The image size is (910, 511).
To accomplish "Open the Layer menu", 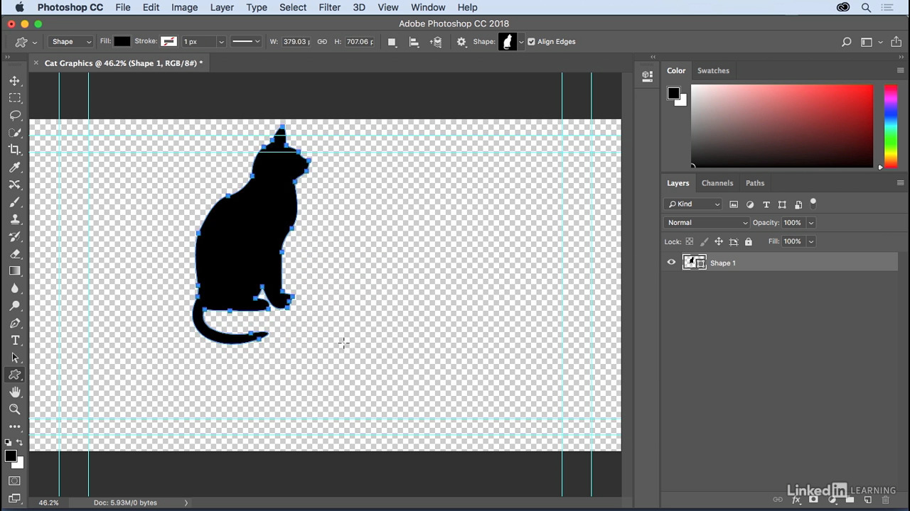I will click(222, 7).
